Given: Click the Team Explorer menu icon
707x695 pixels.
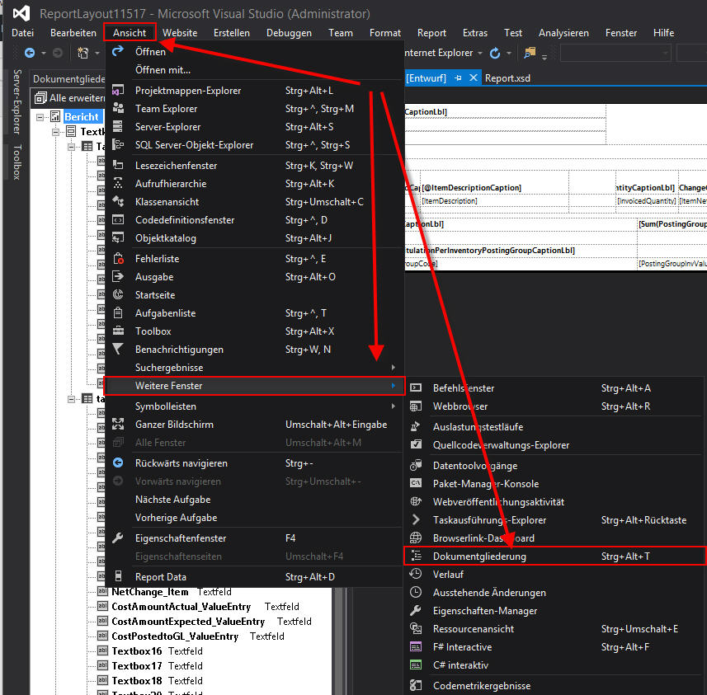Looking at the screenshot, I should [118, 108].
